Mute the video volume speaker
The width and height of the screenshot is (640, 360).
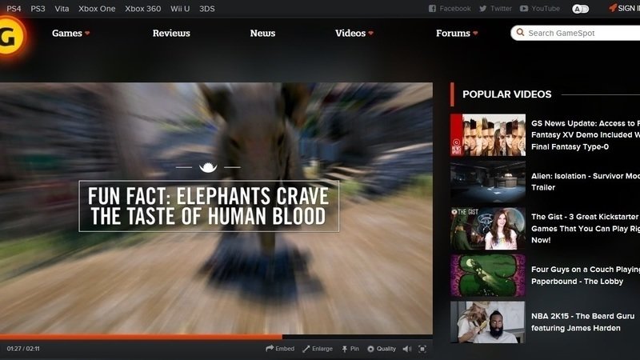pyautogui.click(x=406, y=349)
